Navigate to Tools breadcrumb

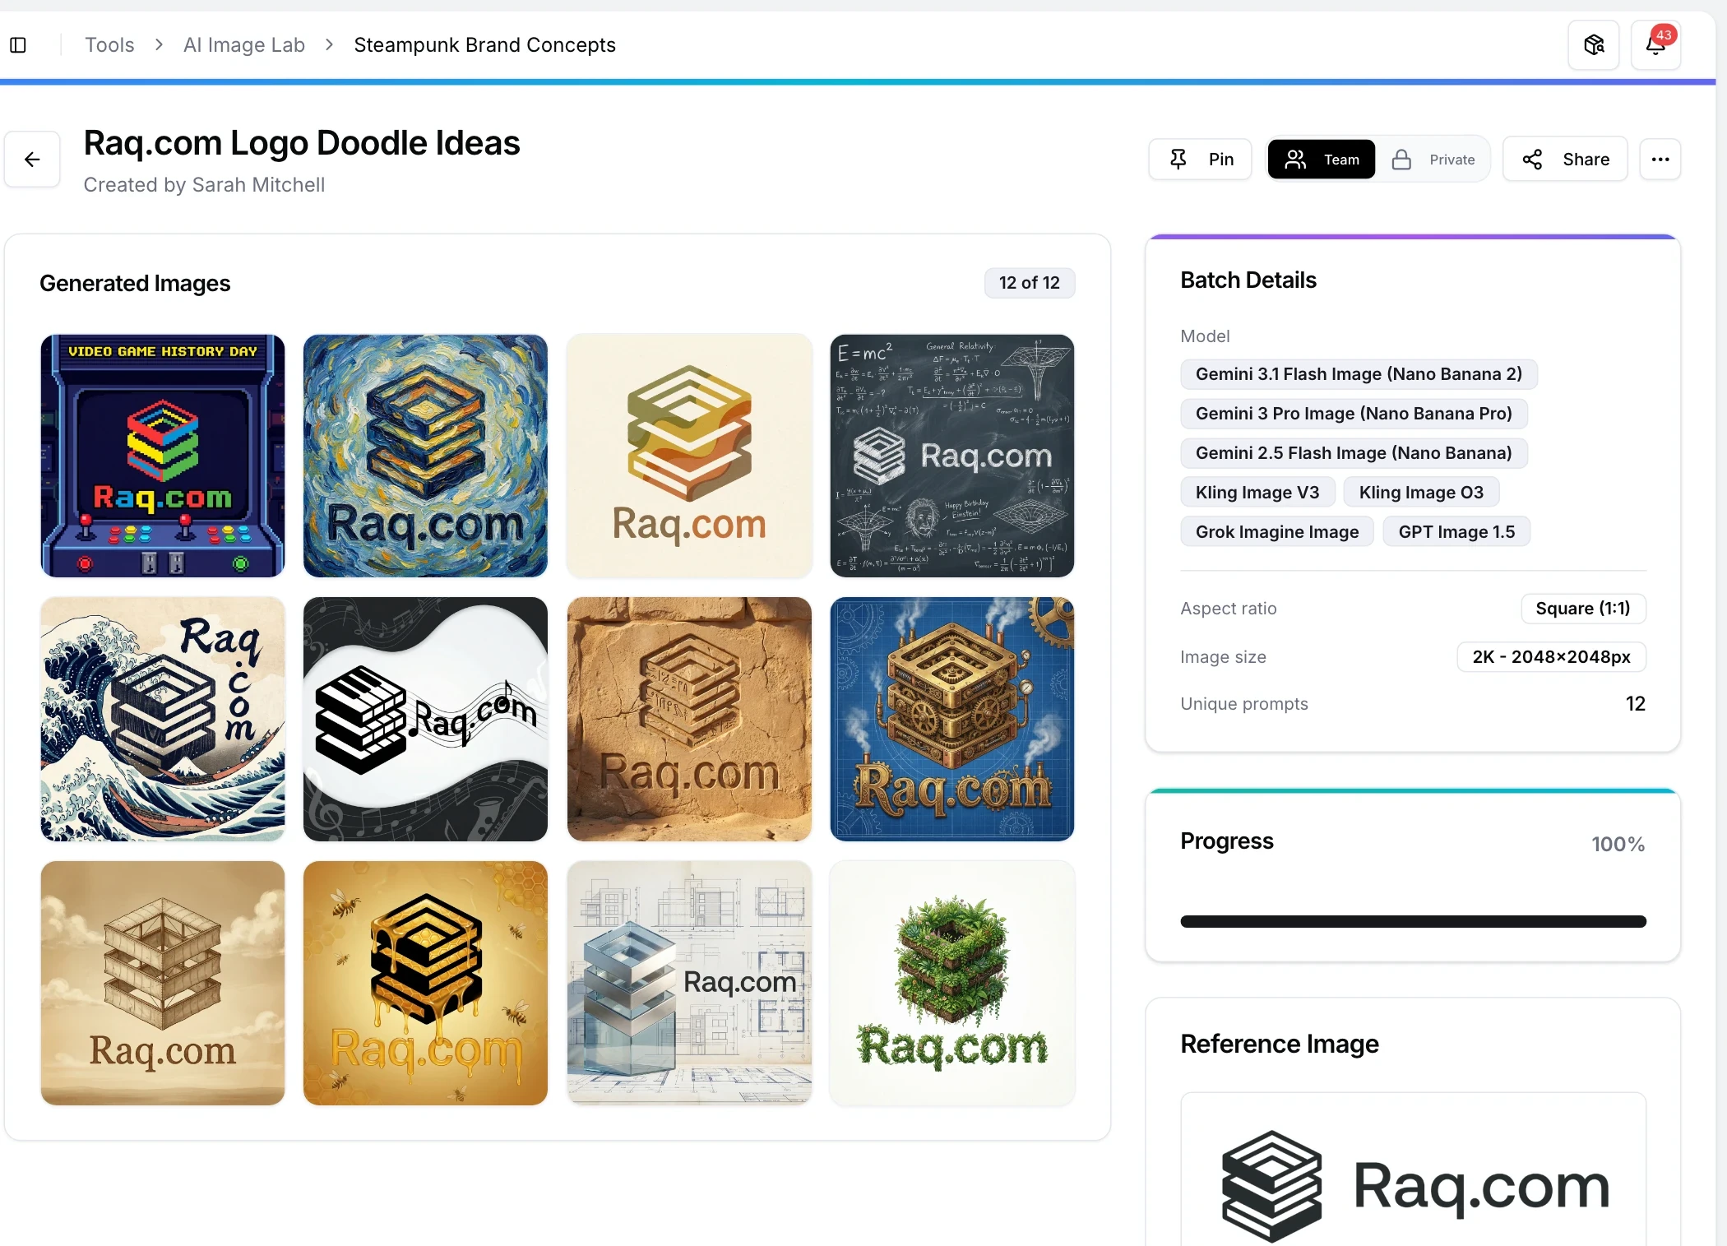pos(109,44)
